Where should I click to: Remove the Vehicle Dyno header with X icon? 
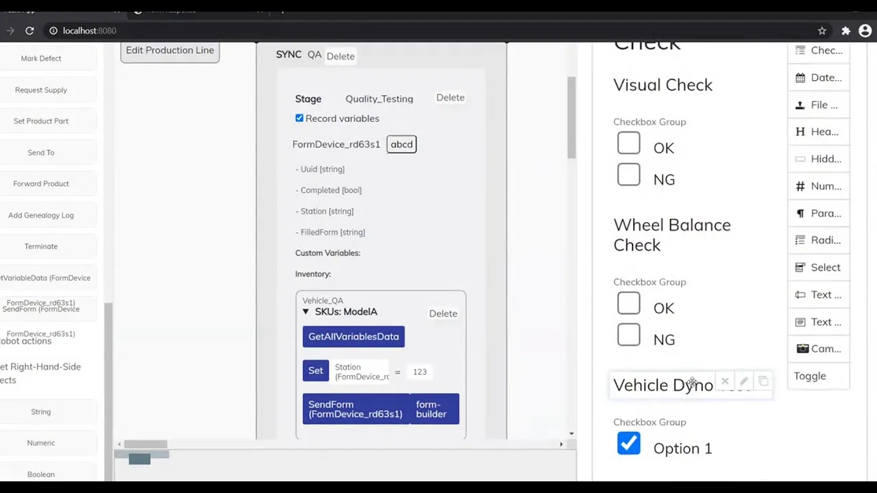coord(725,381)
